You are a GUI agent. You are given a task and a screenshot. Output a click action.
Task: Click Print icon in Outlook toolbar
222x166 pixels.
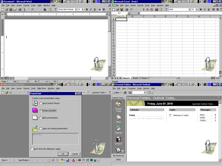pos(125,92)
